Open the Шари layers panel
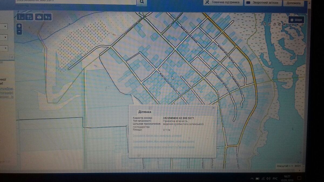Viewport: 324px width, 182px height. coord(296,20)
